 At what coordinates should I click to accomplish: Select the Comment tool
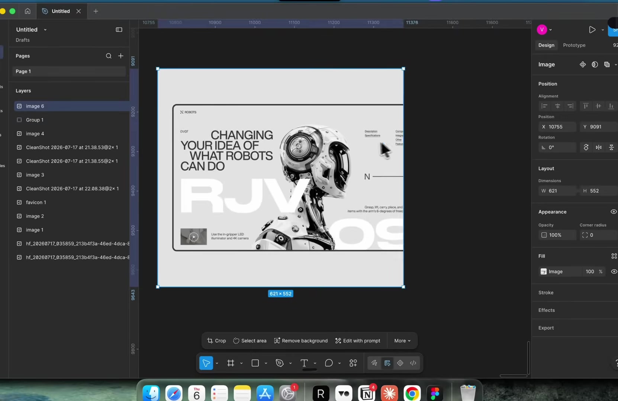click(x=329, y=363)
